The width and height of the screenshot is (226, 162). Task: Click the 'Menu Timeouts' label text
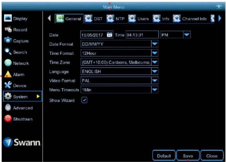64,90
